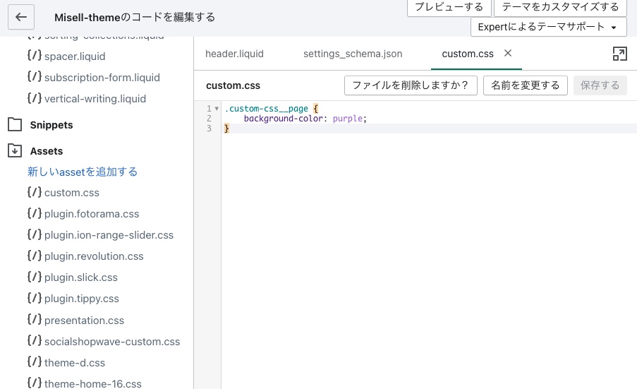Click the code icon beside plugin.tippy.css
The width and height of the screenshot is (637, 389).
[x=35, y=297]
